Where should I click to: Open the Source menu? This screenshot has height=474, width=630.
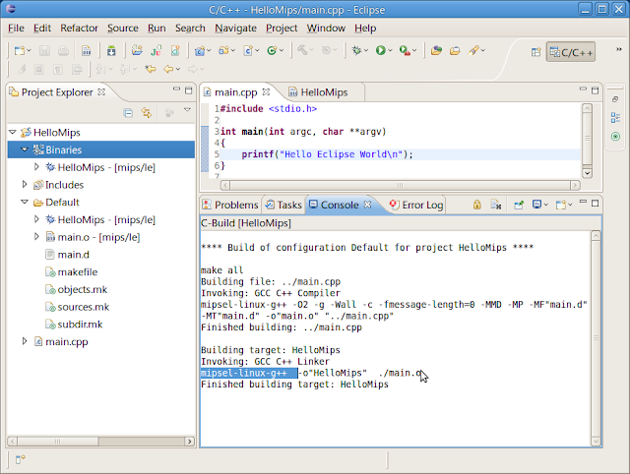122,29
